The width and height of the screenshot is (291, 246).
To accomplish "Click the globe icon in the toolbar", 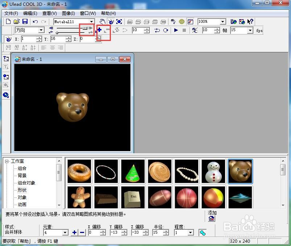I will [x=182, y=22].
